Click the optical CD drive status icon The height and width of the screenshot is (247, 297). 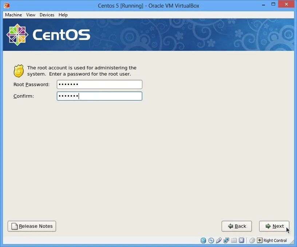pos(211,240)
